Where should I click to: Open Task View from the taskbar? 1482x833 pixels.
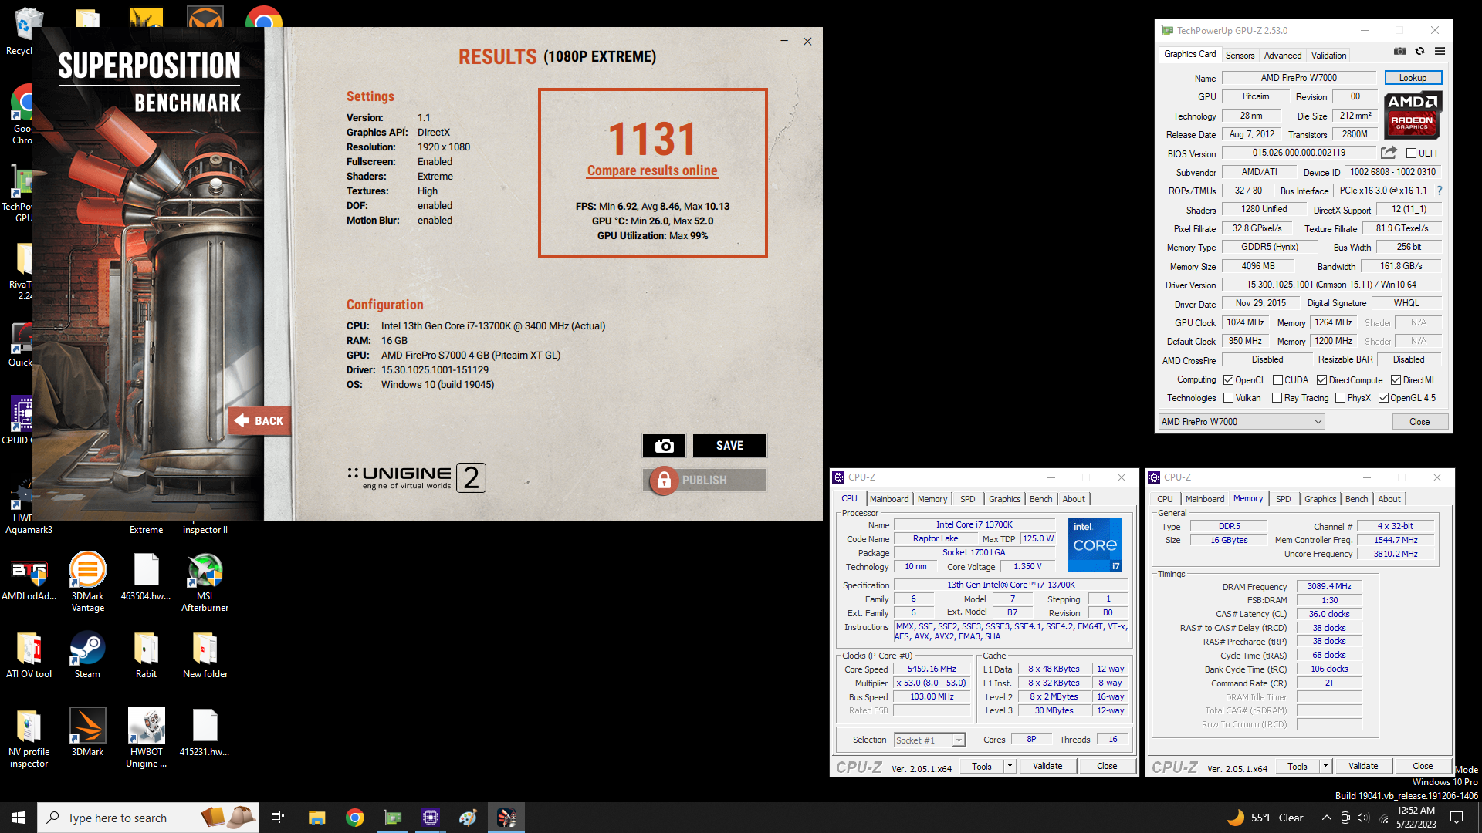pos(278,818)
